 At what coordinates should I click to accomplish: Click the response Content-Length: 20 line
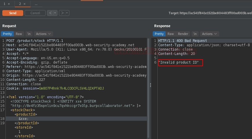click(177, 53)
